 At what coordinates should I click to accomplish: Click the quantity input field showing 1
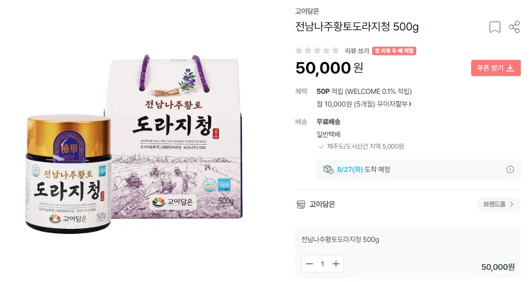pos(322,264)
